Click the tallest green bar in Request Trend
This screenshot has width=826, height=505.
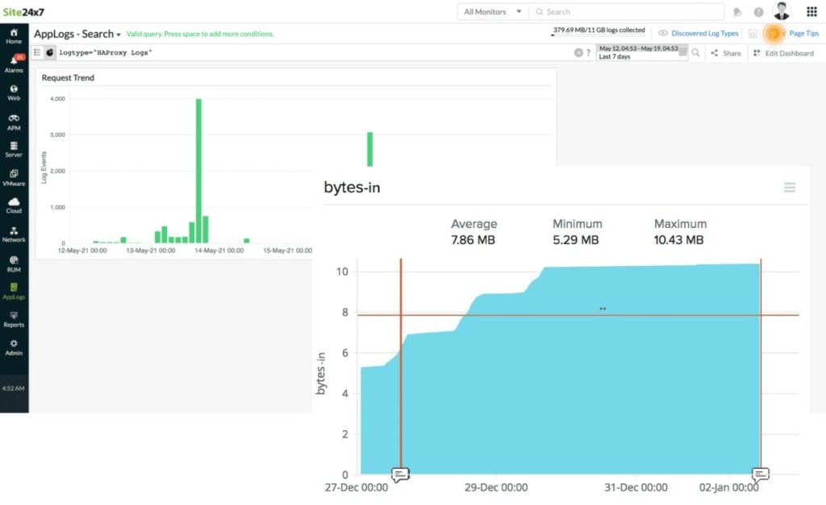[198, 171]
